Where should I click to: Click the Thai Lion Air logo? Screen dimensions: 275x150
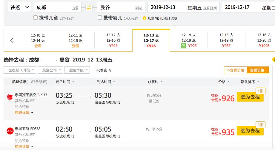click(10, 97)
